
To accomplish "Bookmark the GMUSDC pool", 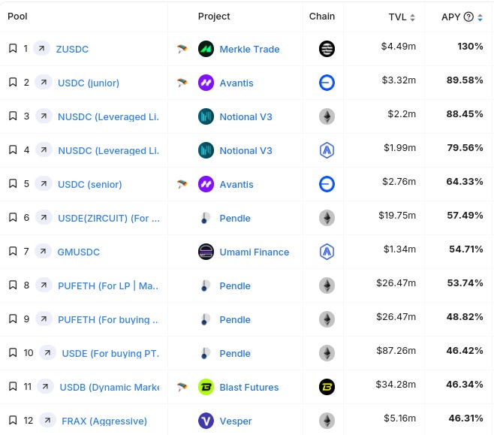I will (13, 251).
